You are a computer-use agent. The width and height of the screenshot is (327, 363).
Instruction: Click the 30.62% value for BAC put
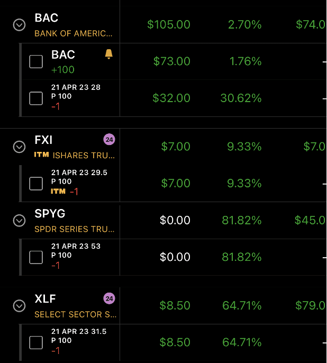[241, 98]
